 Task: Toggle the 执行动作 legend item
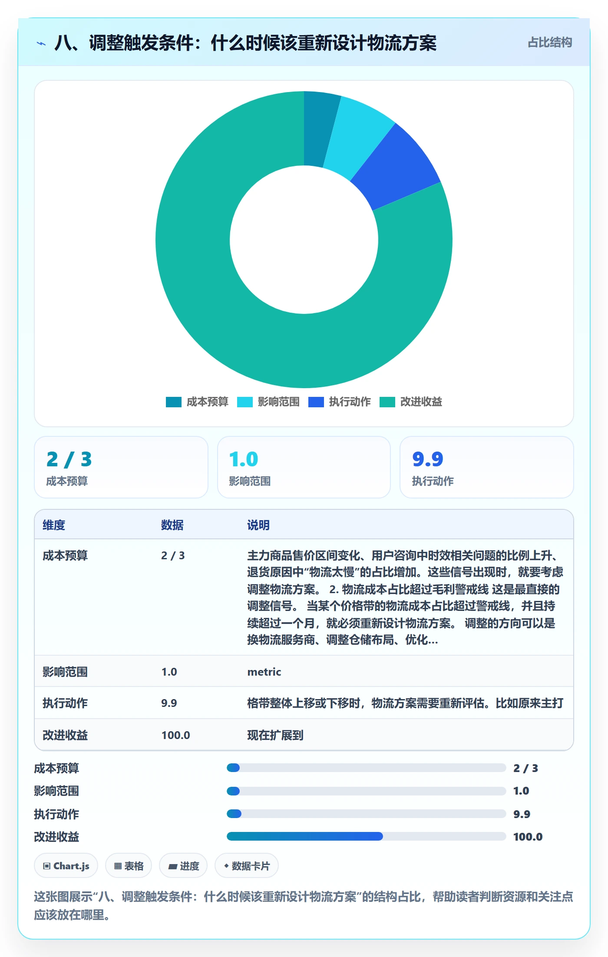pos(339,402)
